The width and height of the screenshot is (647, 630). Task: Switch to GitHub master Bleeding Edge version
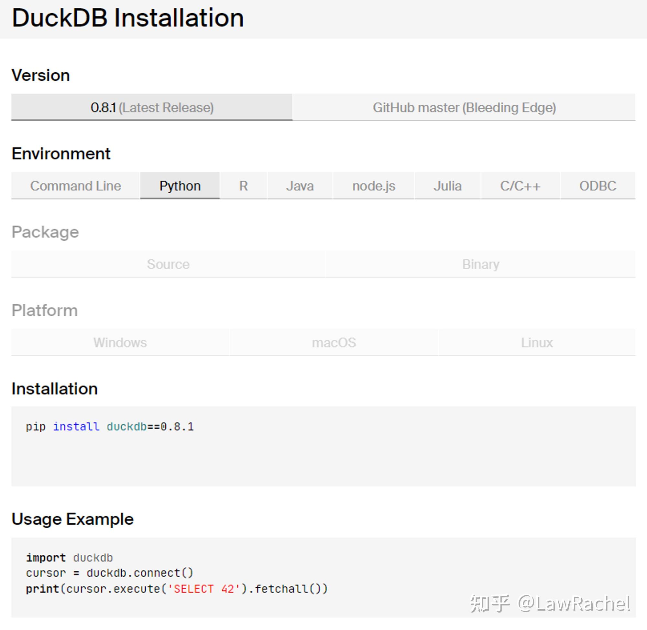click(464, 107)
